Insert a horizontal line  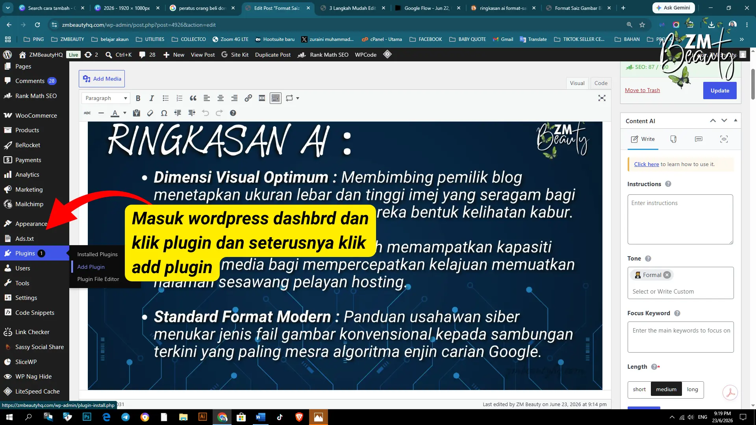point(101,113)
